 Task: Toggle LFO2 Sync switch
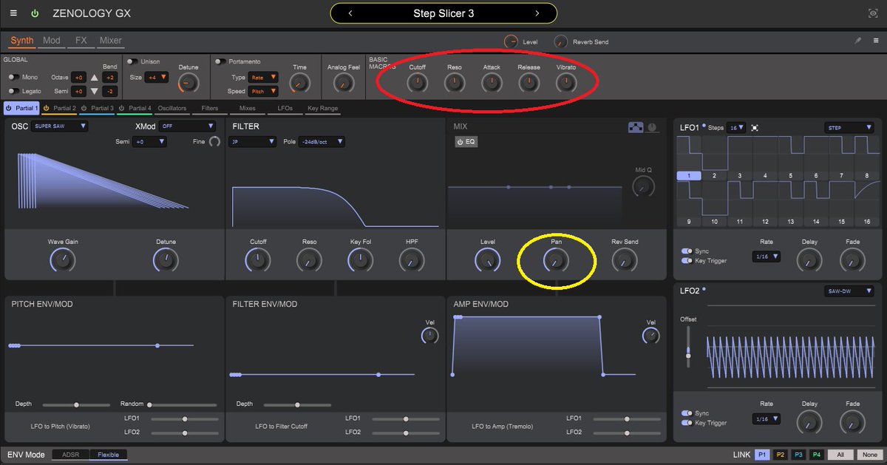tap(687, 413)
